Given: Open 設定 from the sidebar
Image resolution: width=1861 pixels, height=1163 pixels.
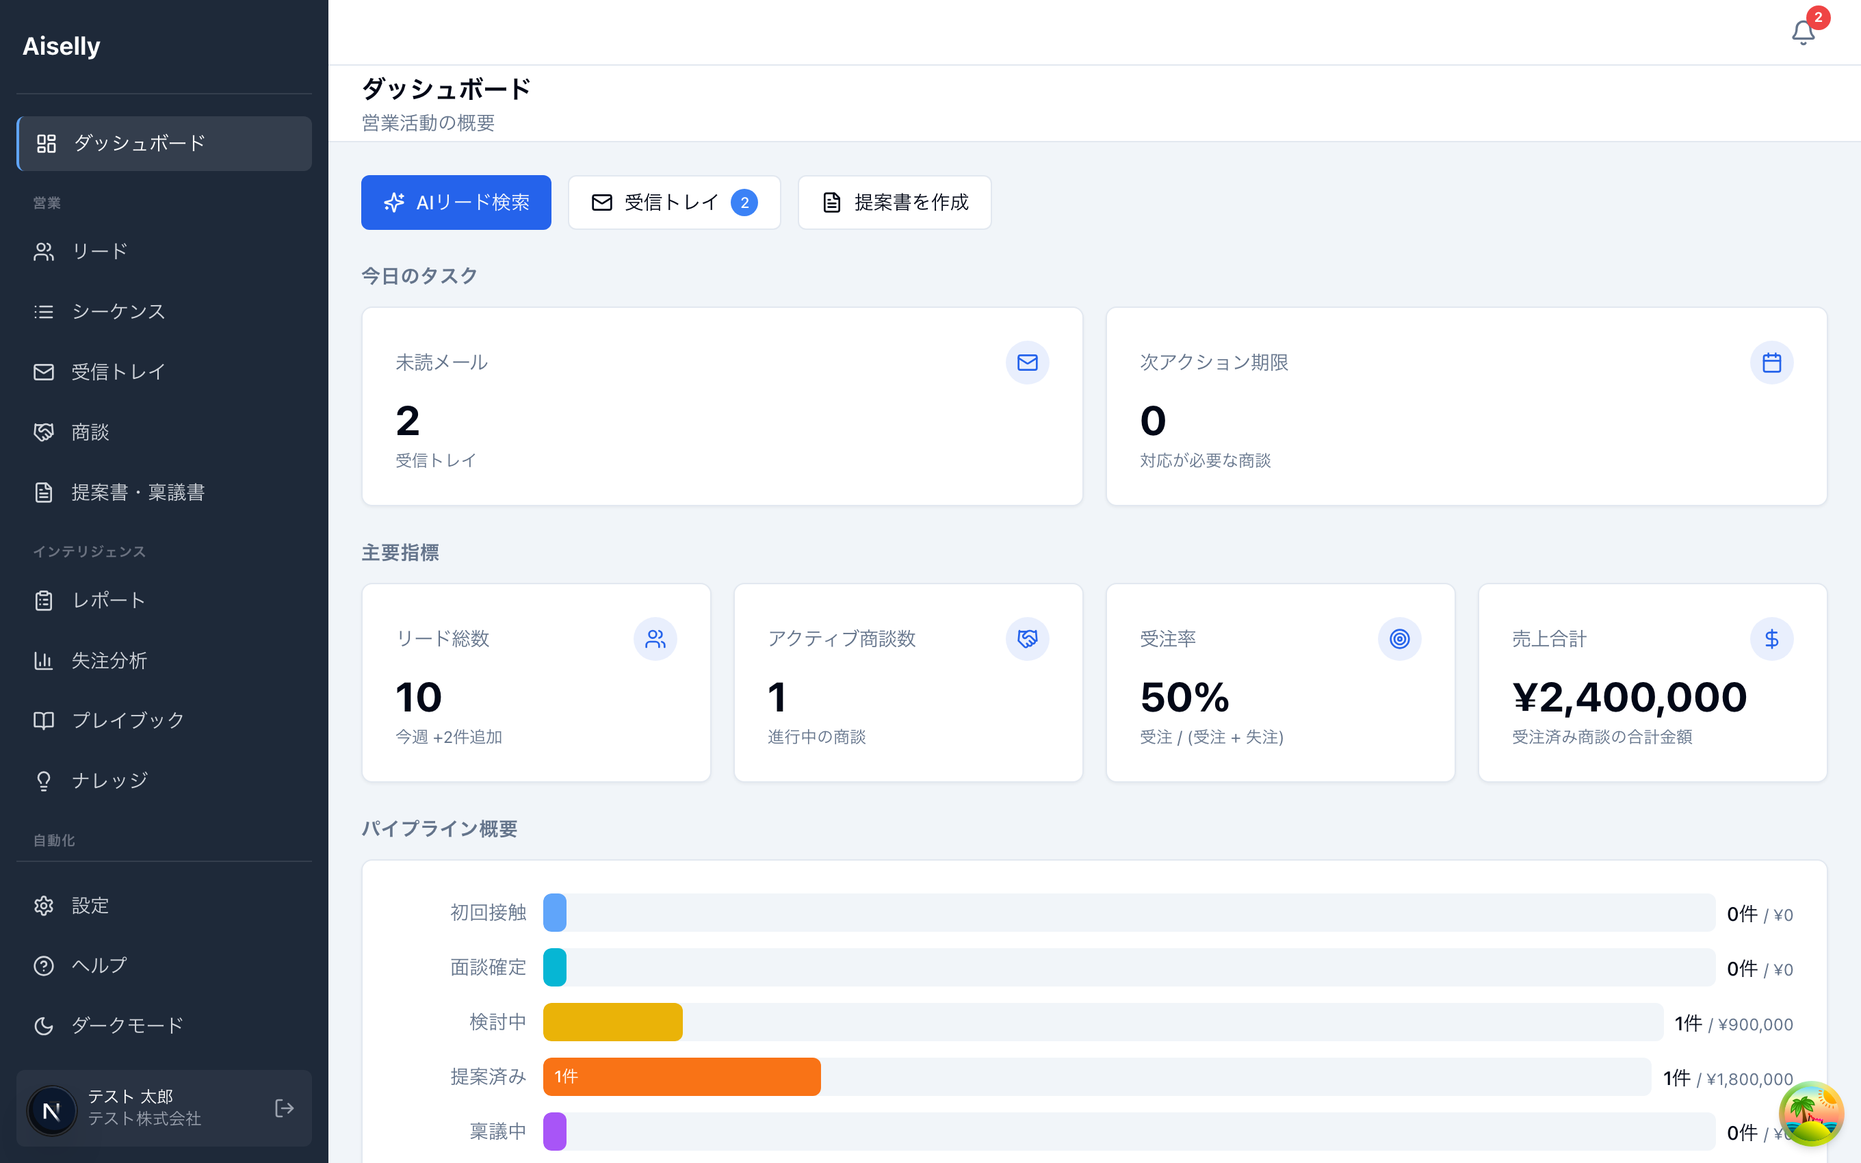Looking at the screenshot, I should click(x=164, y=905).
